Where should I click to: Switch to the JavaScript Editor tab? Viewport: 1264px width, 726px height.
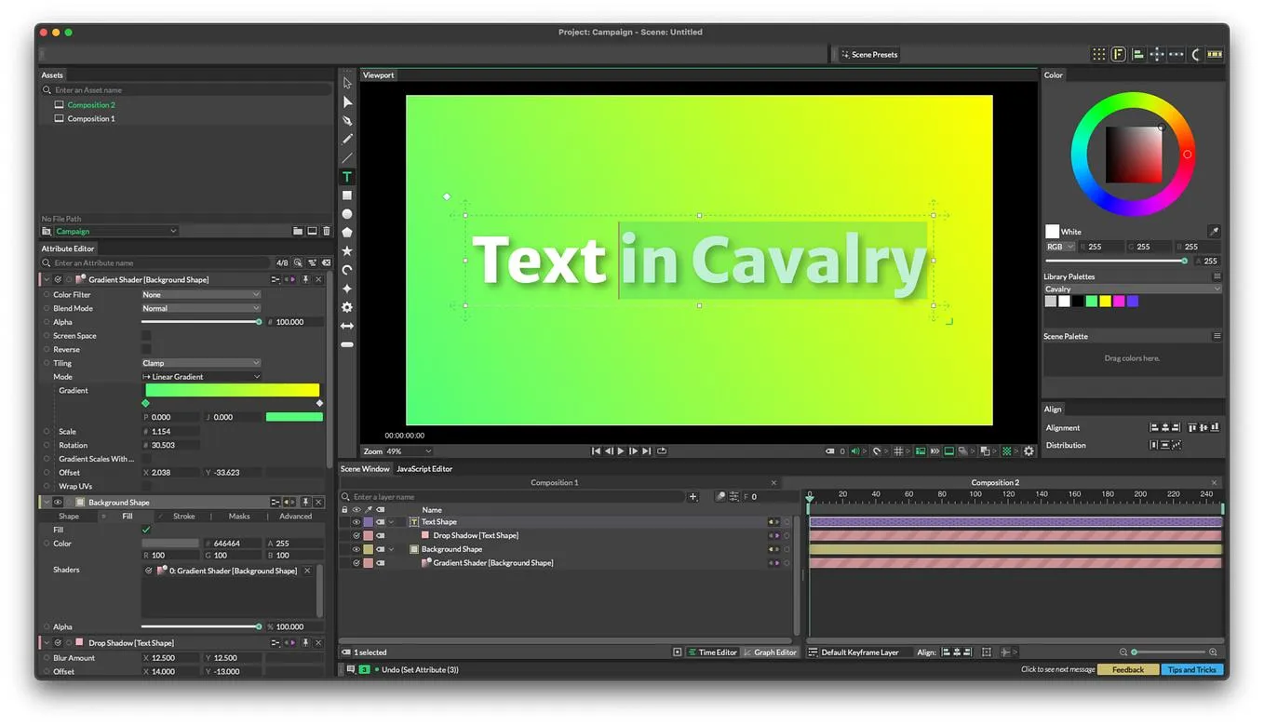click(424, 469)
